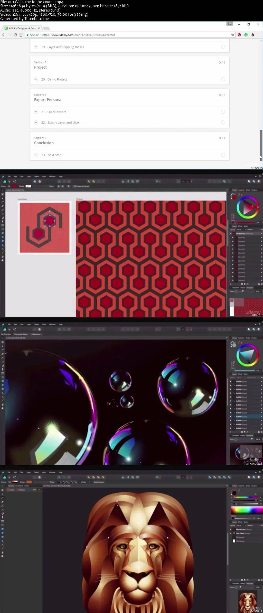Viewport: 263px width, 613px height.
Task: Click Export Persona icon in bubbles frame
Action: 15,329
